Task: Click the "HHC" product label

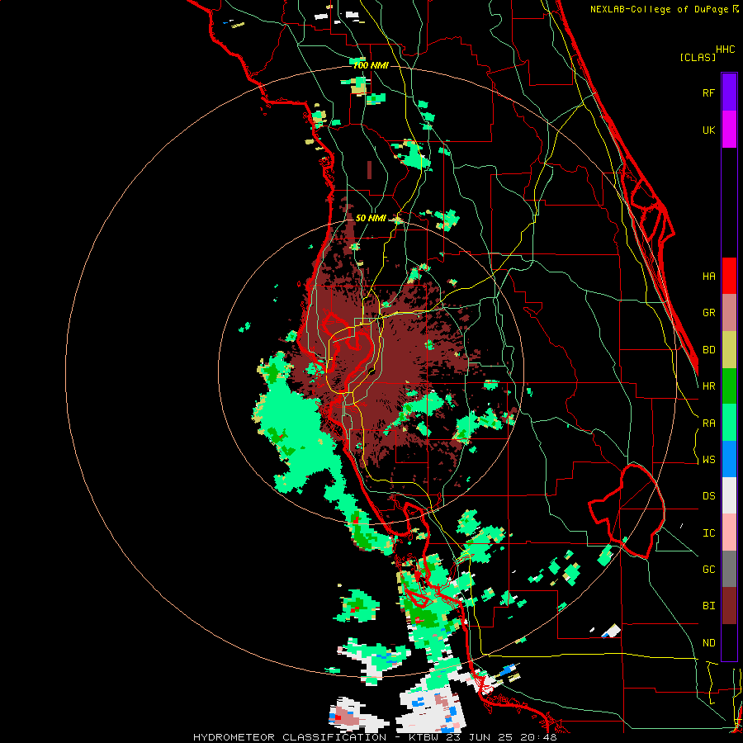Action: tap(726, 50)
